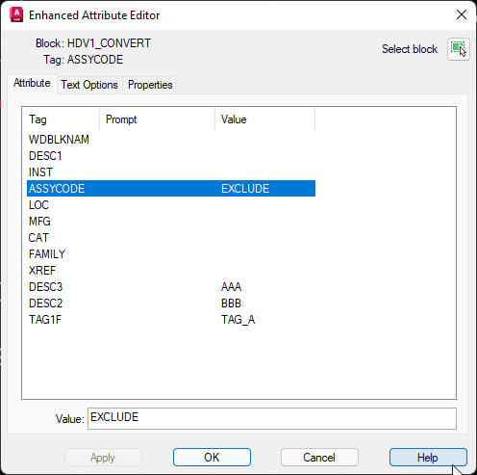Switch to the Text Options tab
This screenshot has height=475, width=477.
pos(89,85)
